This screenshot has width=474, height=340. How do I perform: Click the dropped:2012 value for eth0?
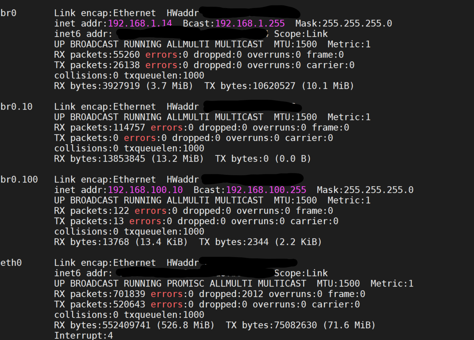click(x=231, y=294)
